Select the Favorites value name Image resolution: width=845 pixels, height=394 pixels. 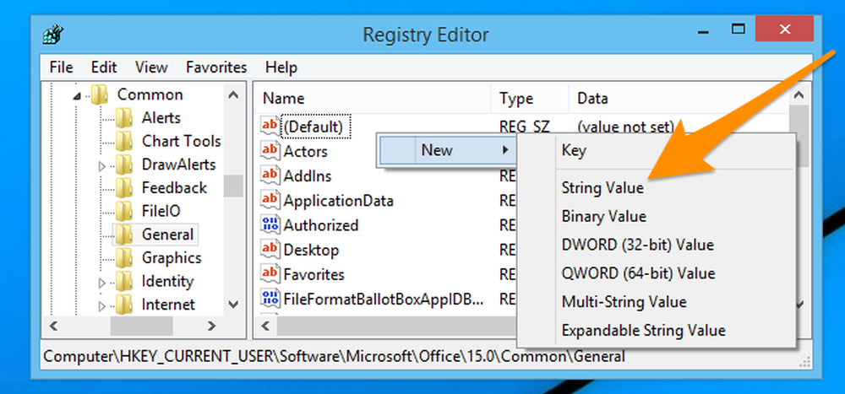[x=314, y=274]
